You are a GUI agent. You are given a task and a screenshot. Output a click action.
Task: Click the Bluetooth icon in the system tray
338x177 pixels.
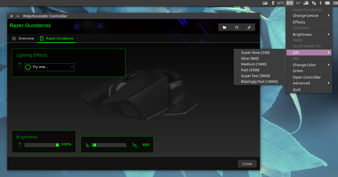point(320,3)
